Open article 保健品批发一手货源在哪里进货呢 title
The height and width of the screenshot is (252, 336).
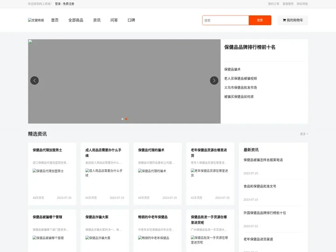[x=209, y=220]
